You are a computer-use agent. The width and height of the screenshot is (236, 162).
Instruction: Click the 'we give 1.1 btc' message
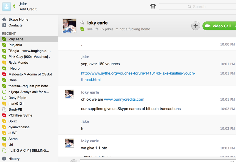pyautogui.click(x=94, y=148)
